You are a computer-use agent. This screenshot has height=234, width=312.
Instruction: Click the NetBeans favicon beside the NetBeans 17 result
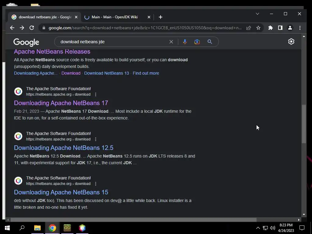click(x=18, y=91)
